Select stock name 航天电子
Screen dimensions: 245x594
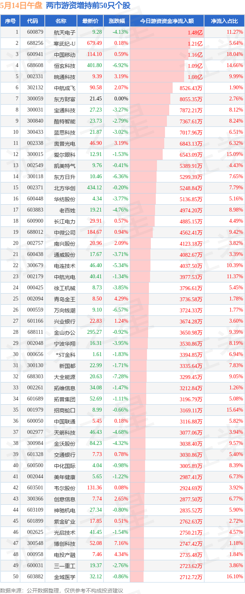[65, 32]
